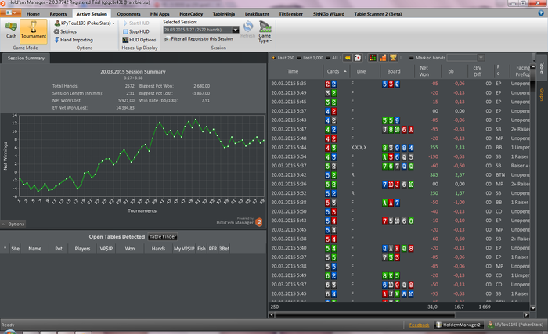Toggle the Marked hands filter
Screen dimensions: 548x334
tap(427, 58)
